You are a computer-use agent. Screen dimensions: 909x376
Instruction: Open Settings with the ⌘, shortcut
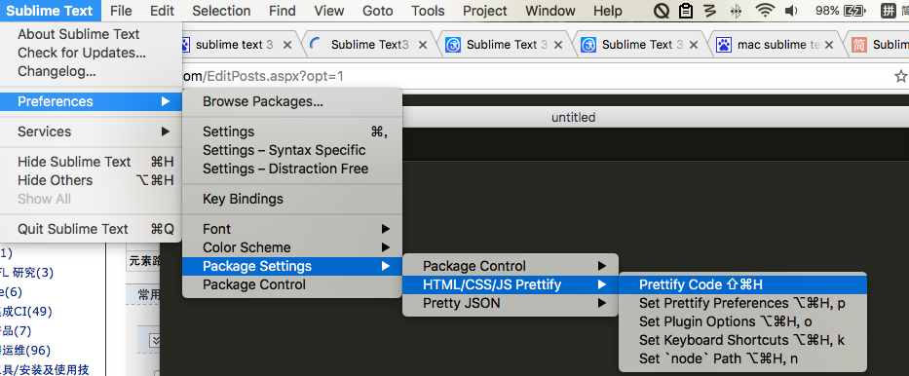(292, 132)
